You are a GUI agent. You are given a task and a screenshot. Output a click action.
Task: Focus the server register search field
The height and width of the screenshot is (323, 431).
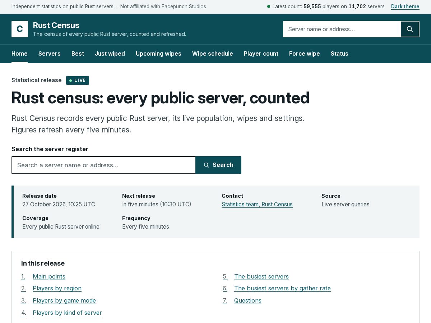pyautogui.click(x=104, y=165)
